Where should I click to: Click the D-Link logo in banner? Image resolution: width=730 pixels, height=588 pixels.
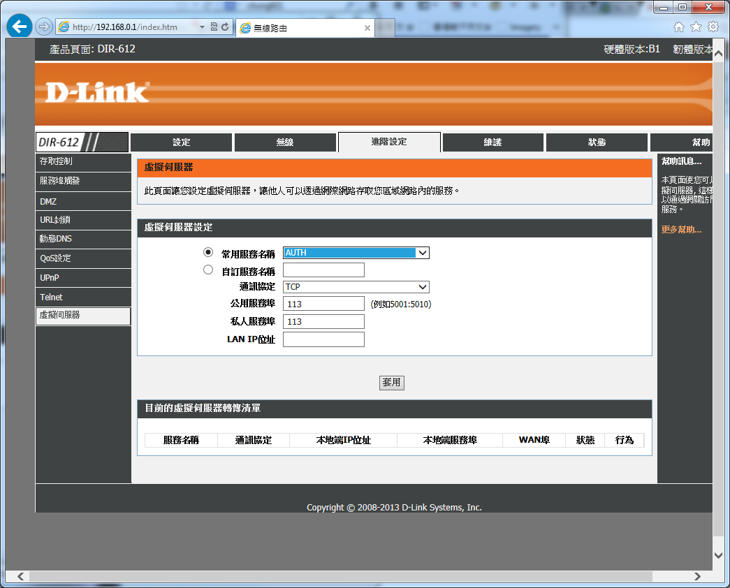pos(97,92)
